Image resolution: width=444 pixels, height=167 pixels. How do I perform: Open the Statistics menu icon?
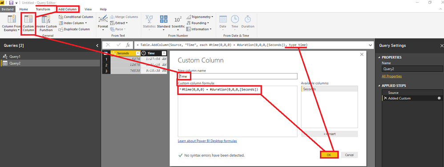(149, 19)
